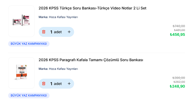Open 2026 KPSS Paragrafı Kafala product title
Screen dimensions: 189x103
click(91, 60)
